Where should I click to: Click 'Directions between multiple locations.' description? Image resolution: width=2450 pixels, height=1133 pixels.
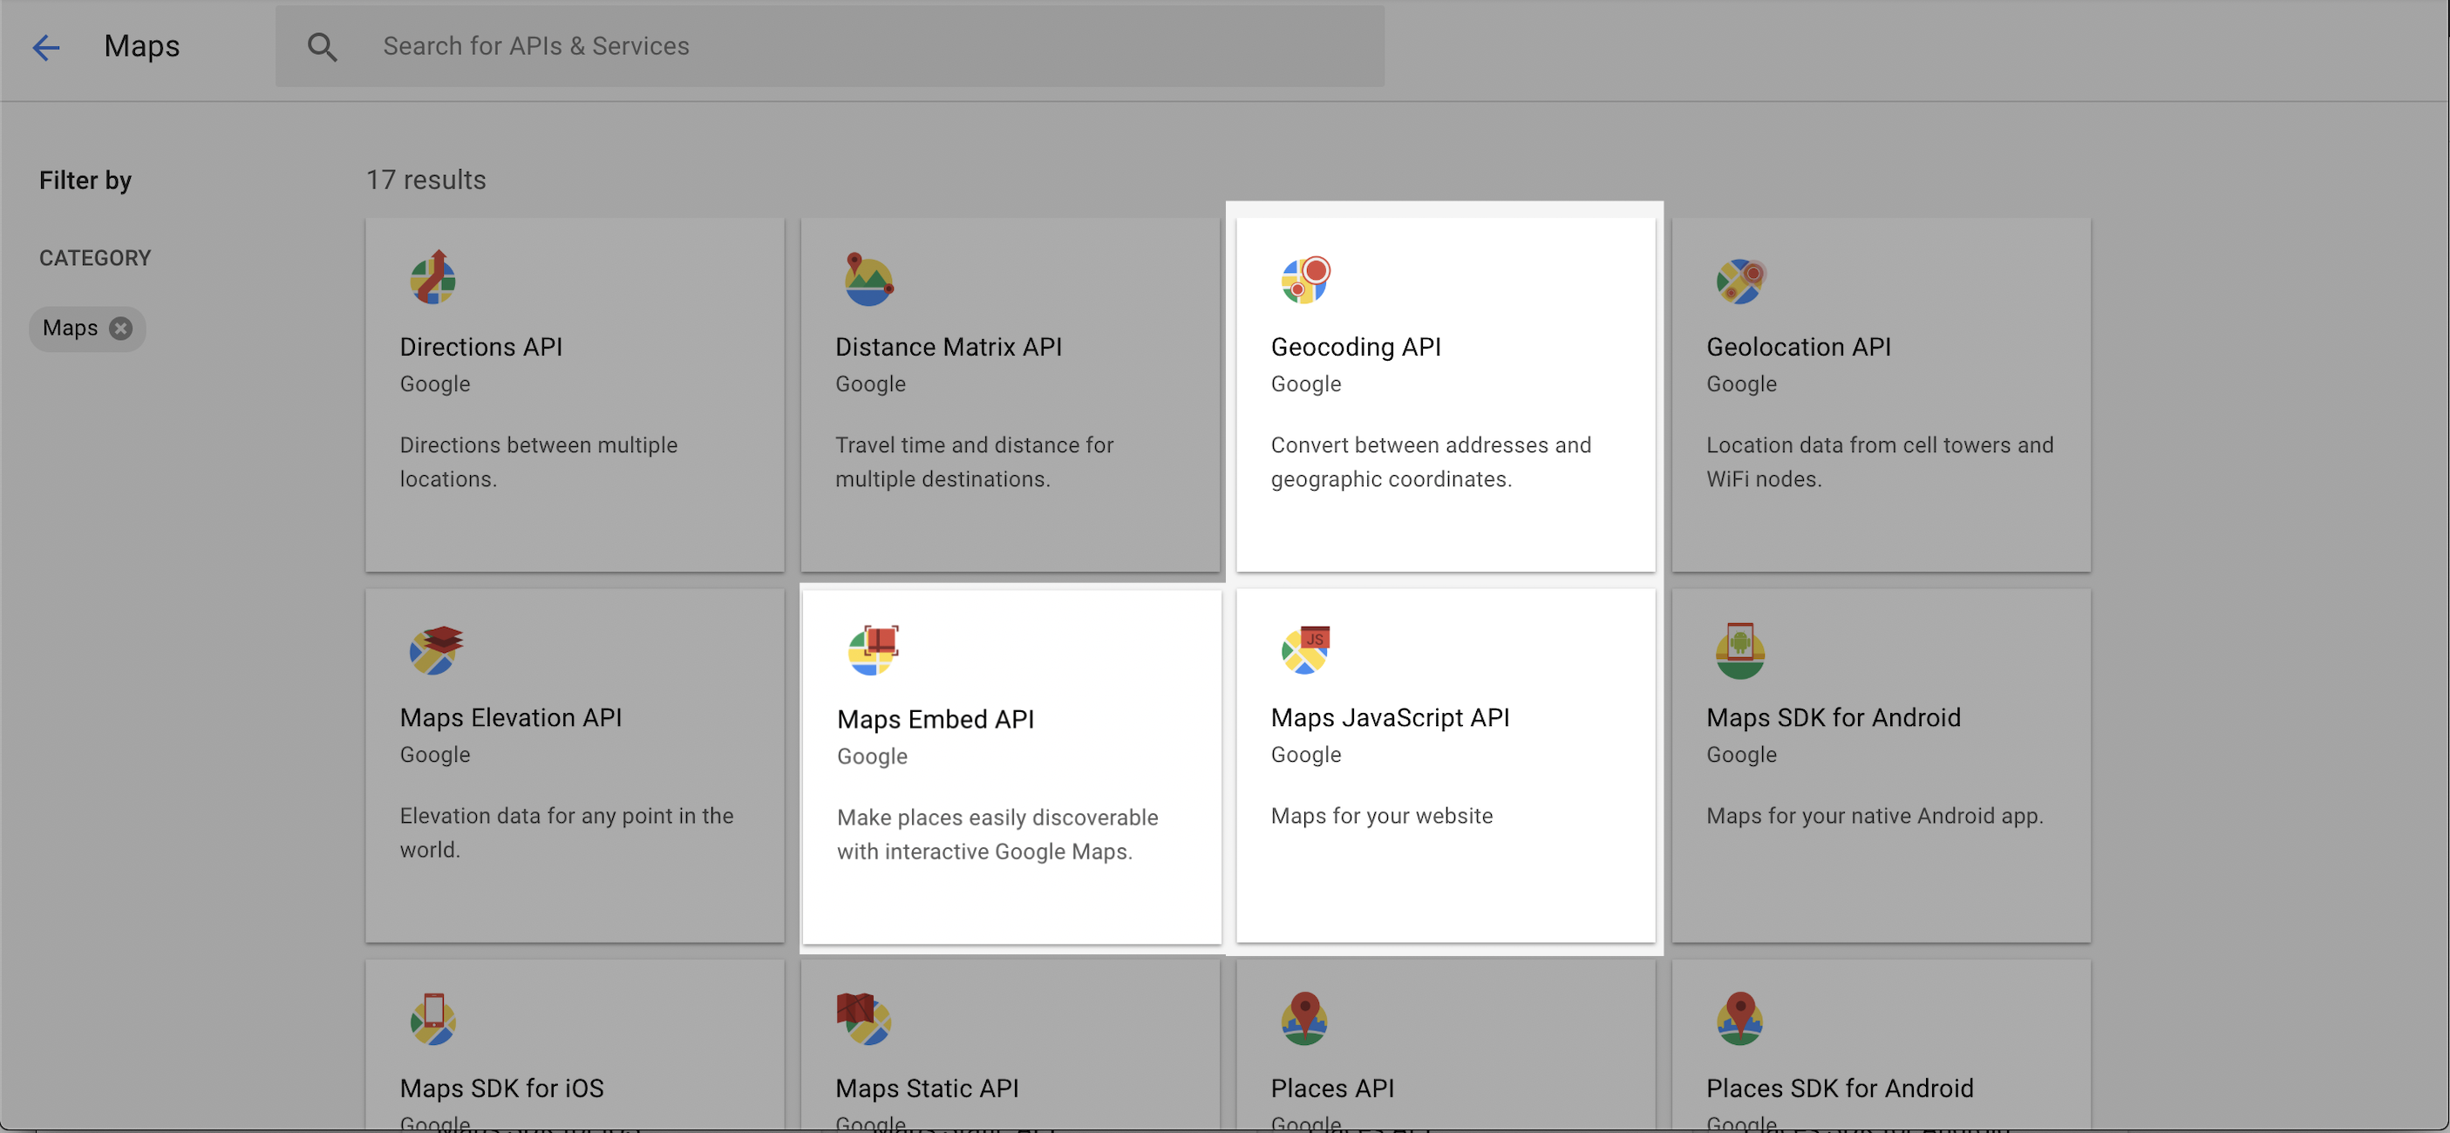pyautogui.click(x=538, y=462)
